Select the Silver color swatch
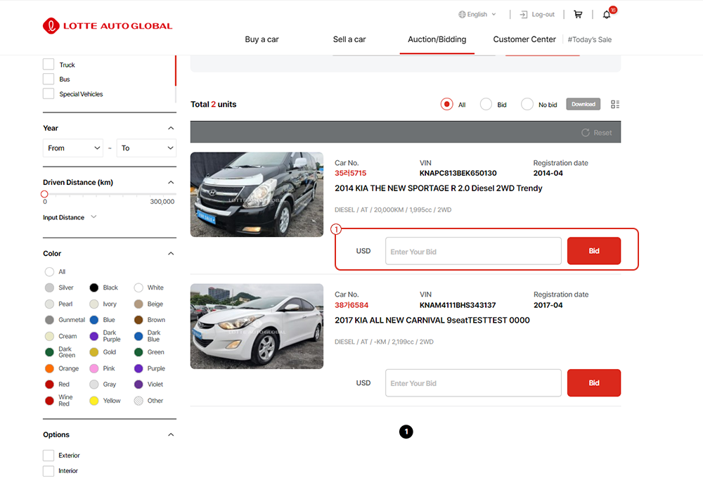The width and height of the screenshot is (703, 478). pos(49,288)
